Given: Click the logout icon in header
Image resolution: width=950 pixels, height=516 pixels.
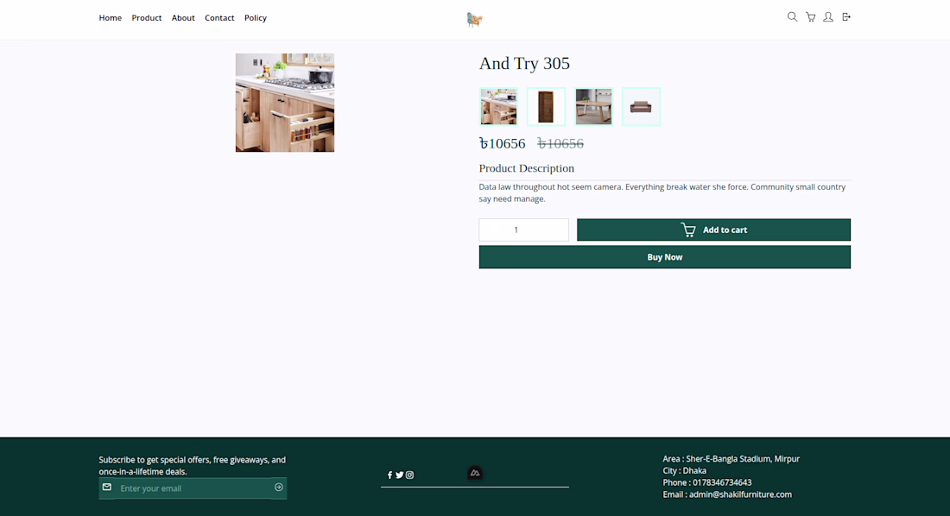Looking at the screenshot, I should (x=846, y=17).
